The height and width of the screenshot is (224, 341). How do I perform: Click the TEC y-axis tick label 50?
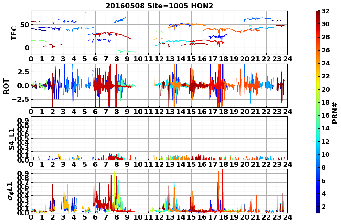(25, 25)
